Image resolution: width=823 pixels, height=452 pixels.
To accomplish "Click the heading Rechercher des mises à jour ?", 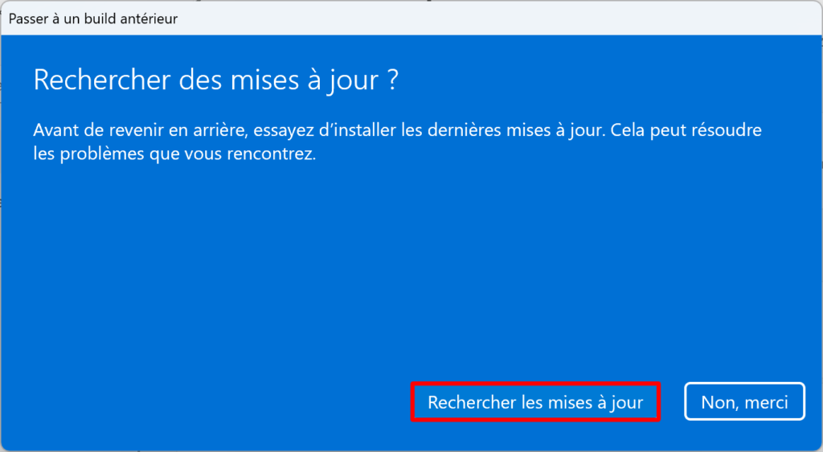I will (215, 80).
